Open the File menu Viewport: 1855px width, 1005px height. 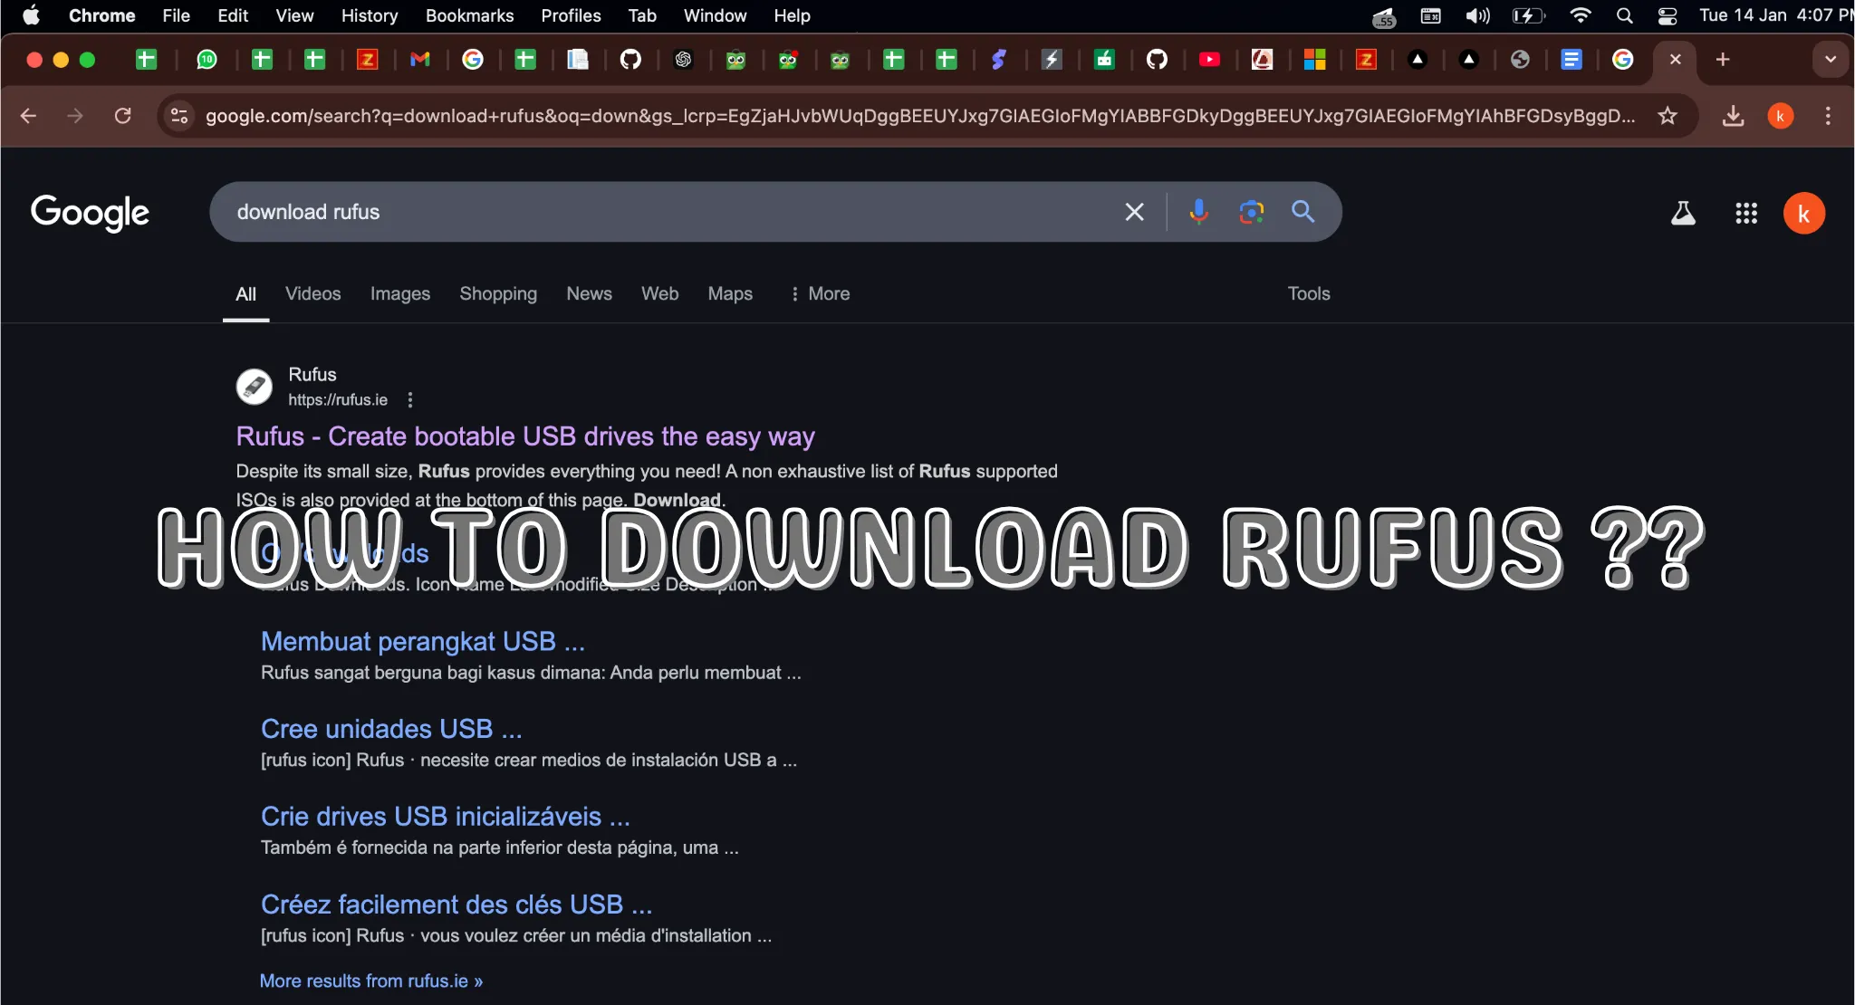click(176, 15)
